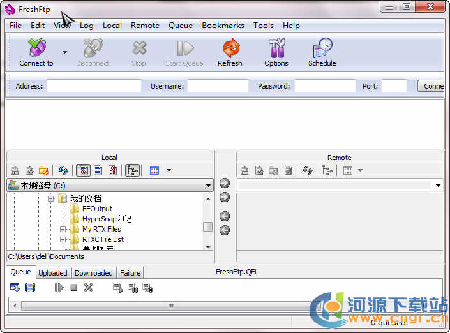Click the save queue floppy disk icon
The width and height of the screenshot is (450, 333).
point(30,288)
